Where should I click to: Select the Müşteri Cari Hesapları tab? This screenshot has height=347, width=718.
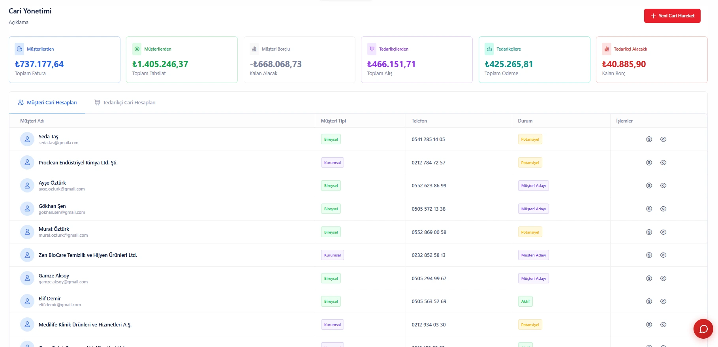[47, 103]
